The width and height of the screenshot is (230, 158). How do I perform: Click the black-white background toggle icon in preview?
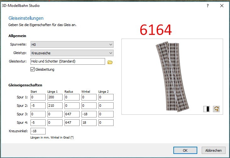pyautogui.click(x=206, y=109)
